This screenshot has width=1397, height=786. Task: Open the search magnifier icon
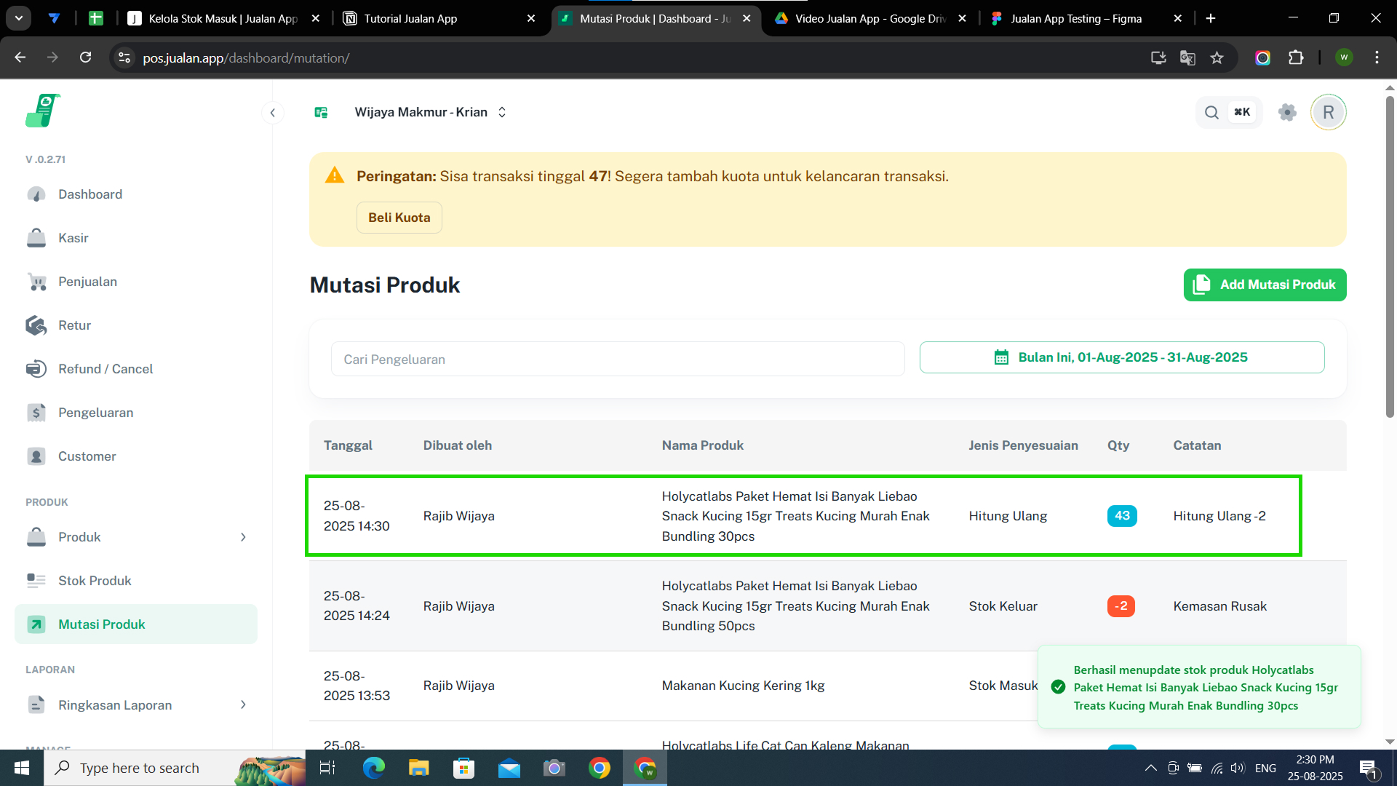coord(1211,112)
